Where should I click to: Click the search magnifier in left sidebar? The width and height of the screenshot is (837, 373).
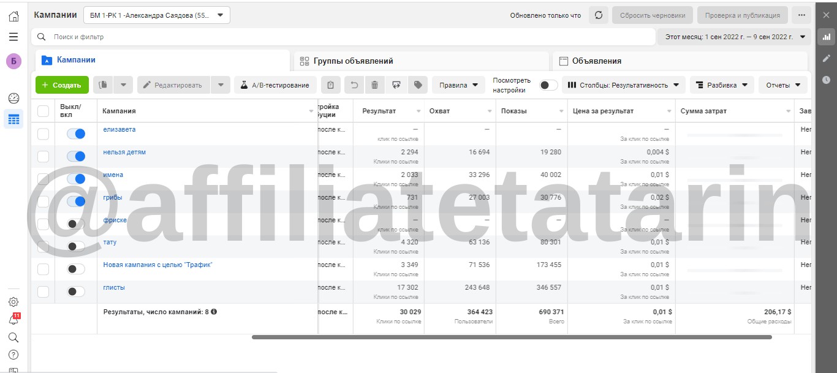[x=13, y=337]
